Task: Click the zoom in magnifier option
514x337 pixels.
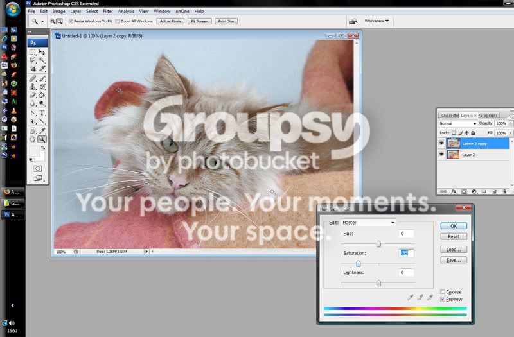Action: click(53, 21)
